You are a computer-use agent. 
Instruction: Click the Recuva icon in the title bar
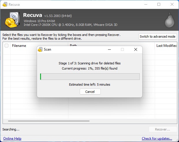[x=5, y=5]
